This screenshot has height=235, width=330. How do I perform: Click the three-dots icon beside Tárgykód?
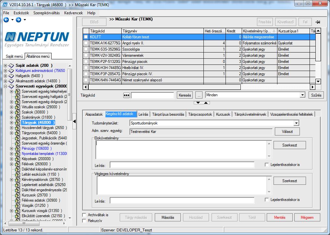[x=126, y=95]
